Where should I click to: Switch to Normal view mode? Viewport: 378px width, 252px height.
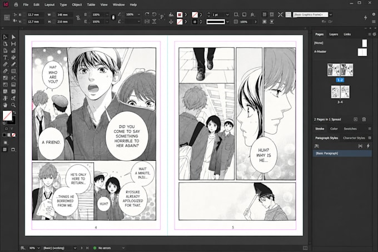coord(5,150)
